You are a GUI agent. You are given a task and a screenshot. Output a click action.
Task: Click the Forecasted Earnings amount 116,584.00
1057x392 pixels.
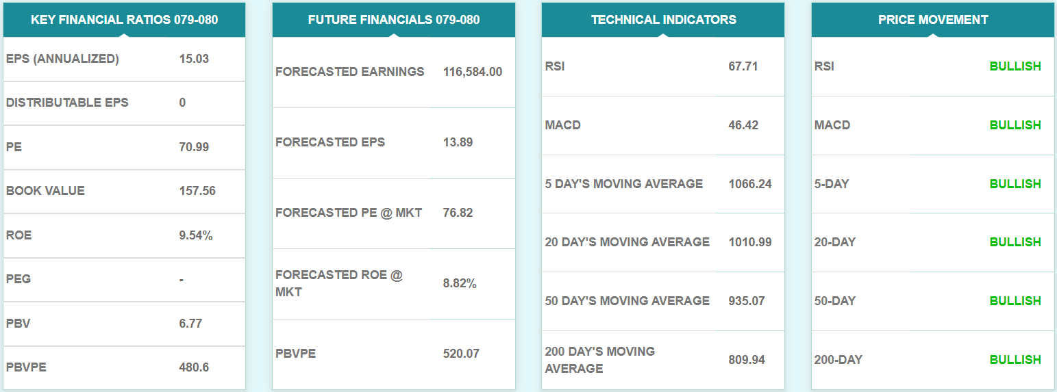(473, 72)
